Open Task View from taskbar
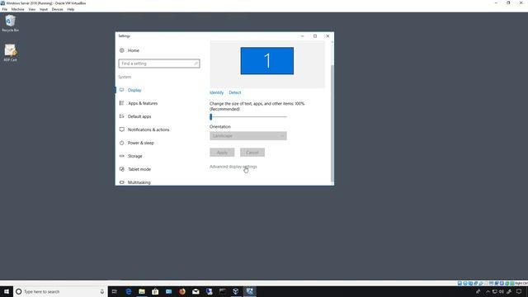The height and width of the screenshot is (297, 528). (x=115, y=291)
